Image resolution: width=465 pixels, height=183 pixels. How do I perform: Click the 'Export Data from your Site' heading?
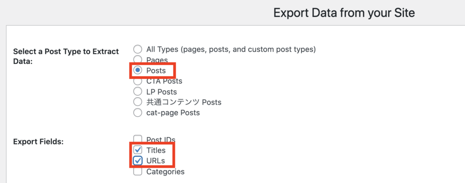344,13
